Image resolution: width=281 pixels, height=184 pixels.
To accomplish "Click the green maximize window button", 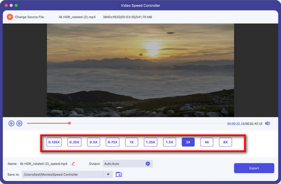I will (16, 5).
